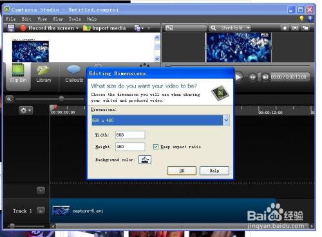Open the Background color picker button

point(145,160)
